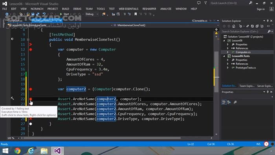275x155 pixels.
Task: Click the Sign in link
Action: 260,9
